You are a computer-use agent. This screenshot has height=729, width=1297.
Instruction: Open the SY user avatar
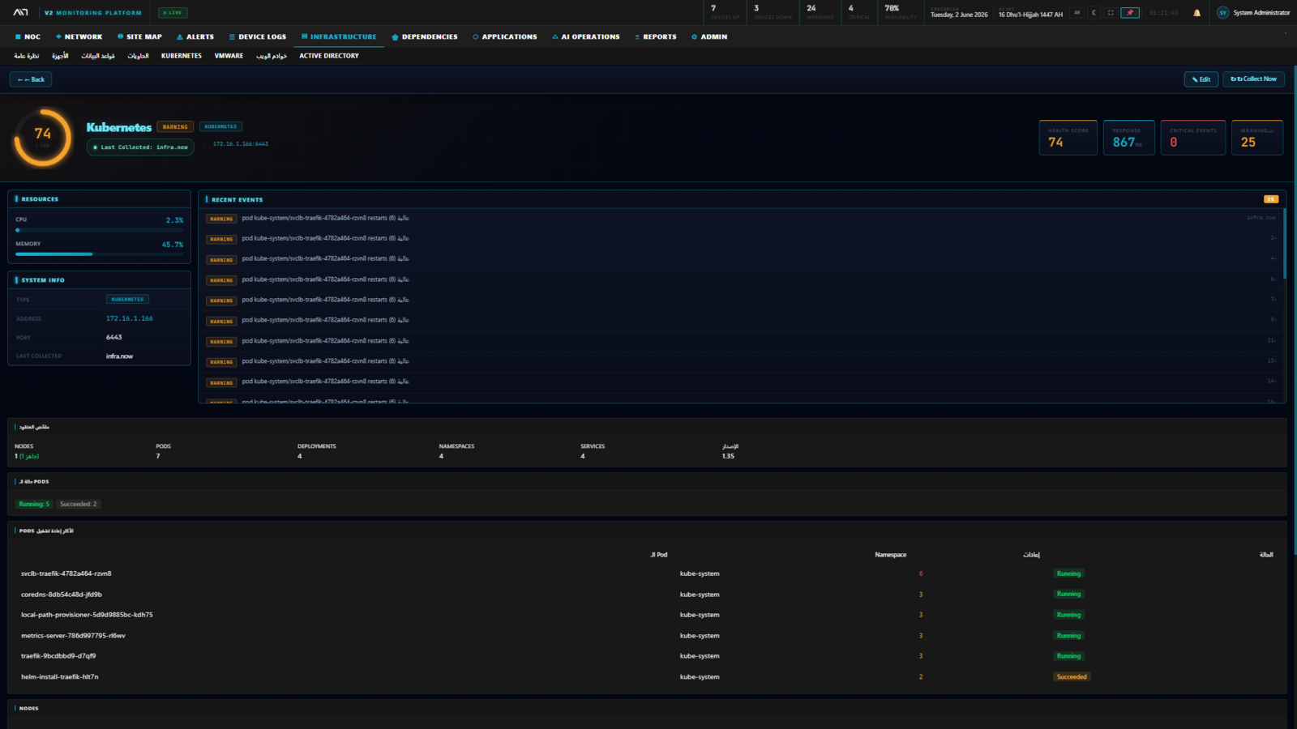[1222, 13]
